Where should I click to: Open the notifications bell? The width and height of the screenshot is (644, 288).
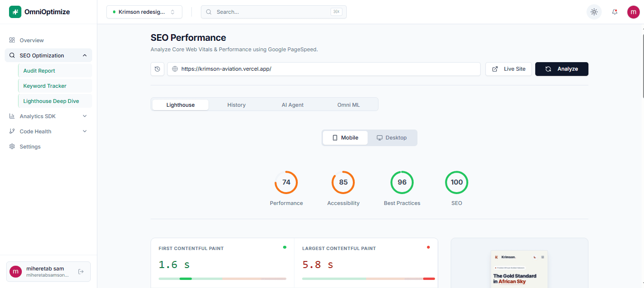pyautogui.click(x=615, y=12)
